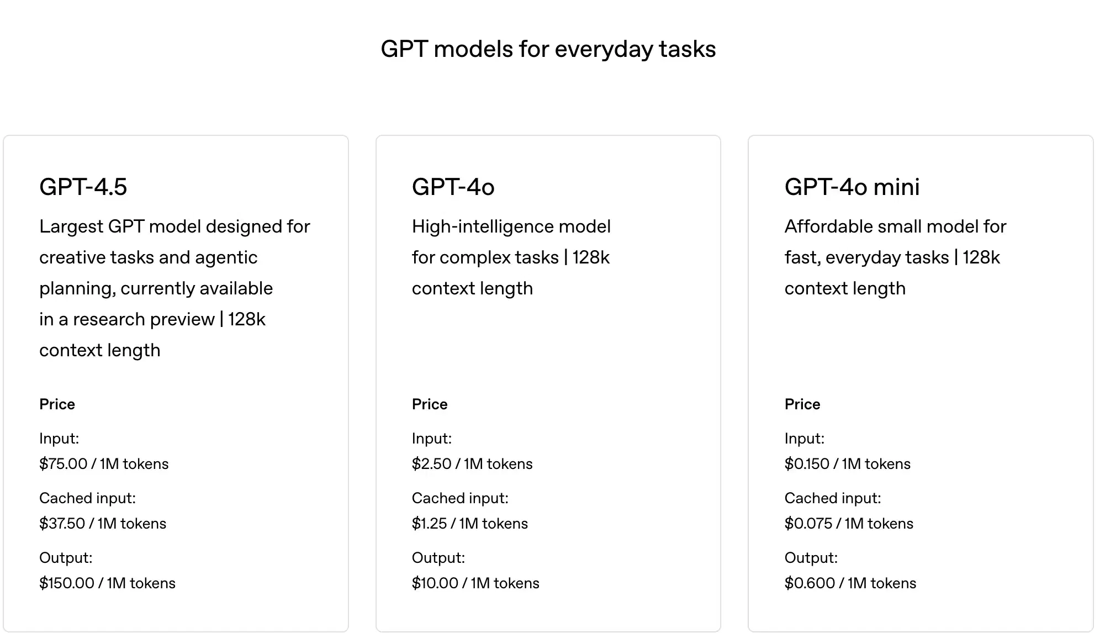Click the $1.25 cached input price

[x=470, y=524]
